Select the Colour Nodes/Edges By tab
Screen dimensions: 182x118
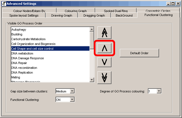pyautogui.click(x=29, y=11)
